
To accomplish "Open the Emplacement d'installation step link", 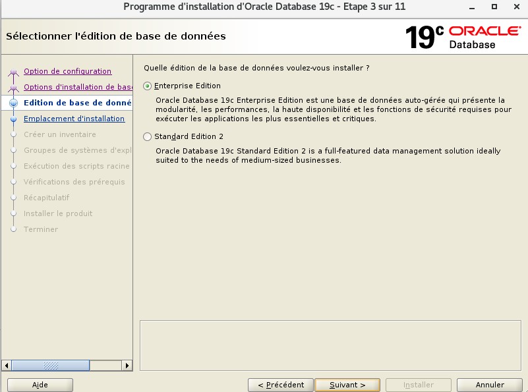I will tap(74, 119).
